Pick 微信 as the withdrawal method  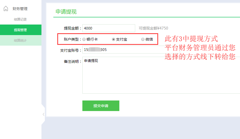coord(143,39)
